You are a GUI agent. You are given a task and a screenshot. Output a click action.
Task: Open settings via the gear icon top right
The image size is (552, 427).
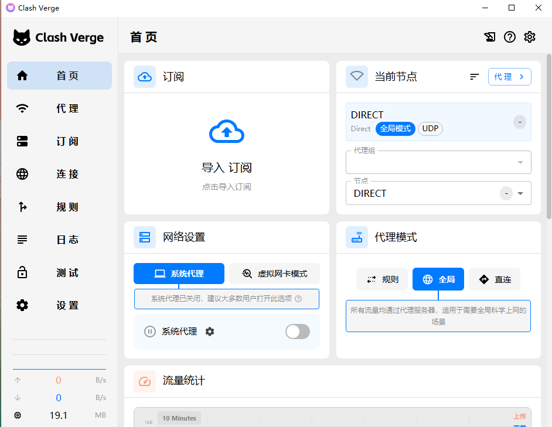pyautogui.click(x=530, y=36)
